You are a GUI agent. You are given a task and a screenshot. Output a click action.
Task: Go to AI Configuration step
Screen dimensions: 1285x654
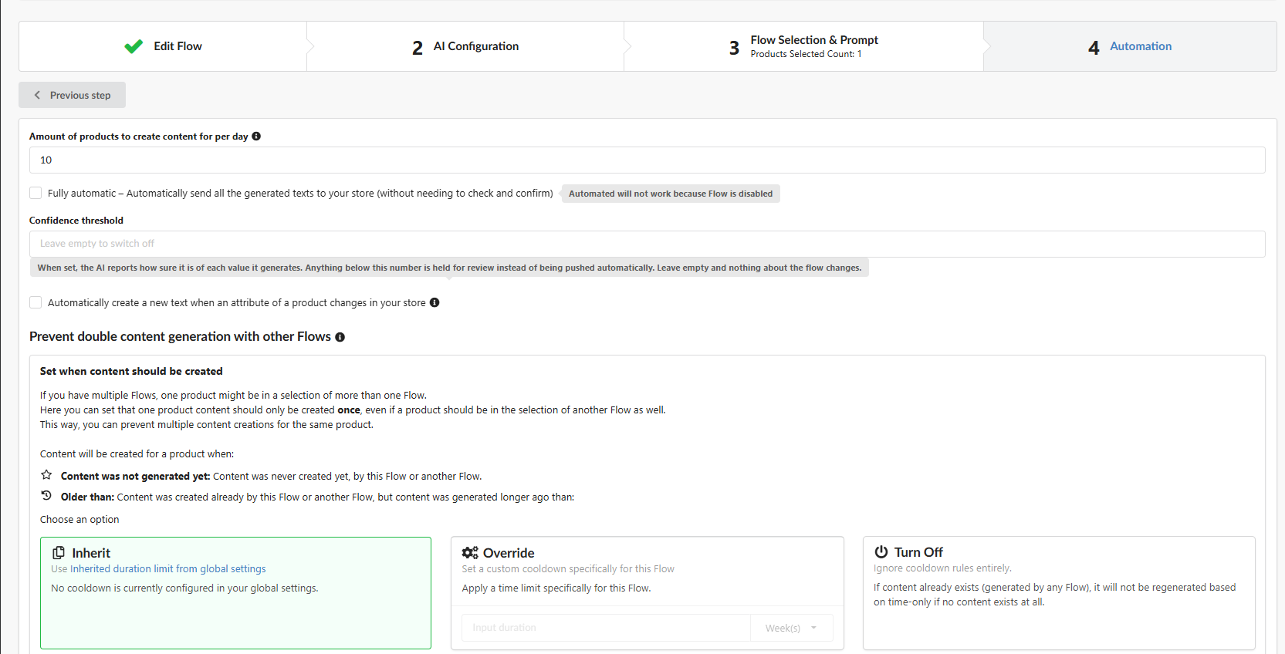pyautogui.click(x=465, y=46)
